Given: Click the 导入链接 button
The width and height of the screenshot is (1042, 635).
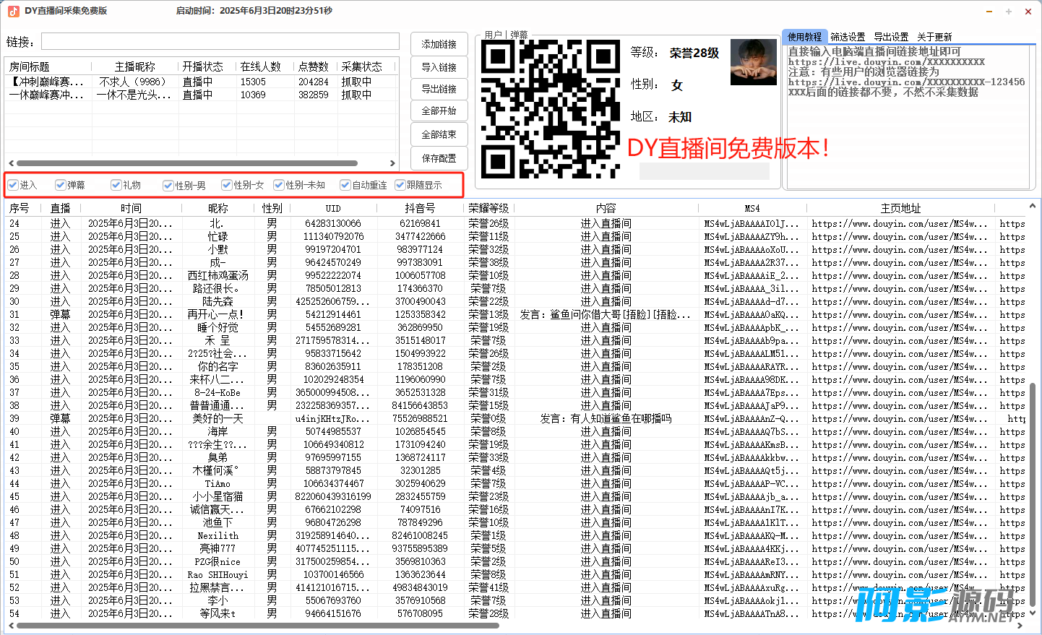Looking at the screenshot, I should (x=439, y=67).
